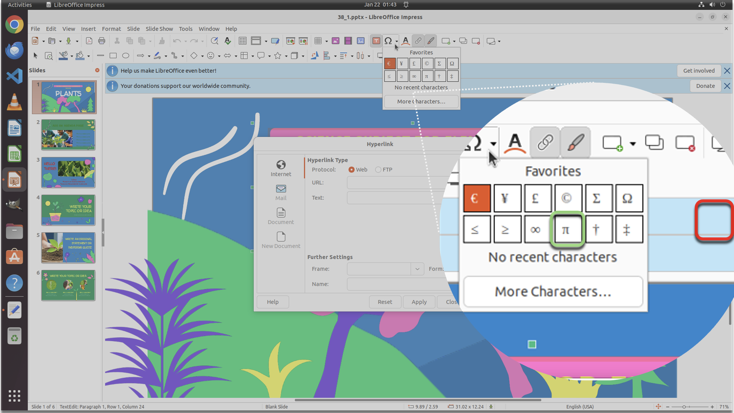
Task: Select the Rectangle shape tool
Action: point(113,56)
